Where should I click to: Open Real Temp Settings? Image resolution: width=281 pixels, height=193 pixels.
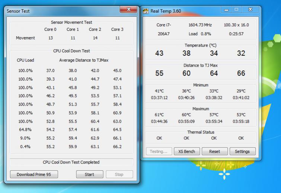coord(242,151)
